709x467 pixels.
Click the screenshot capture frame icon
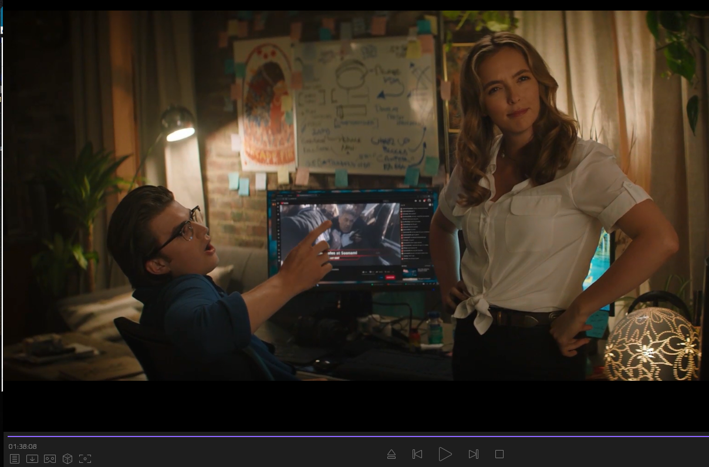pos(85,459)
